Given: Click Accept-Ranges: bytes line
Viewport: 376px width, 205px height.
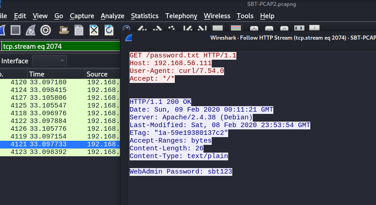Looking at the screenshot, I should tap(171, 141).
